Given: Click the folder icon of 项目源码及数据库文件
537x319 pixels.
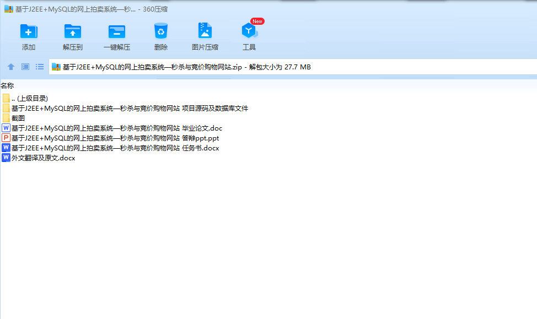Looking at the screenshot, I should click(x=6, y=108).
